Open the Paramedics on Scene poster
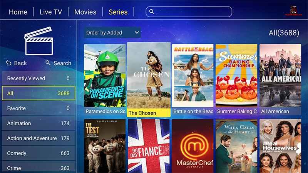Screen dimensions: 308x173 [x=105, y=80]
